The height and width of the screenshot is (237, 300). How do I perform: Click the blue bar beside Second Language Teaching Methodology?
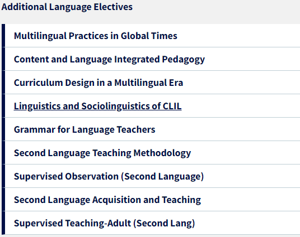click(3, 153)
